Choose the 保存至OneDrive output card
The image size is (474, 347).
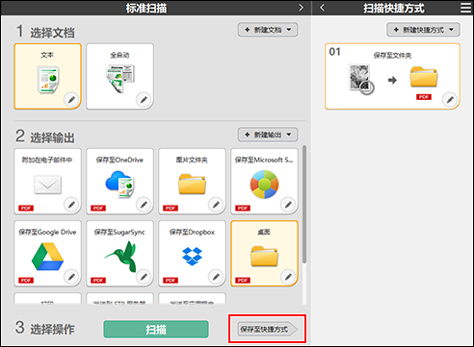click(119, 181)
